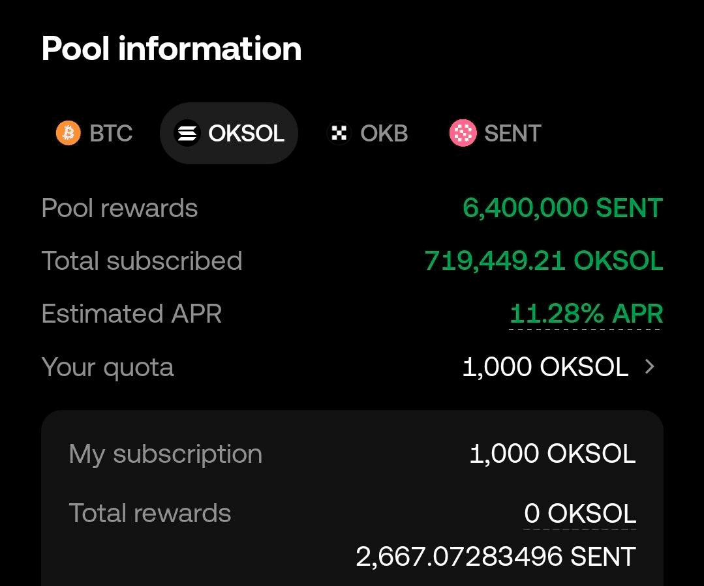704x586 pixels.
Task: Open the 1,000 OKSOL quota value
Action: [545, 367]
